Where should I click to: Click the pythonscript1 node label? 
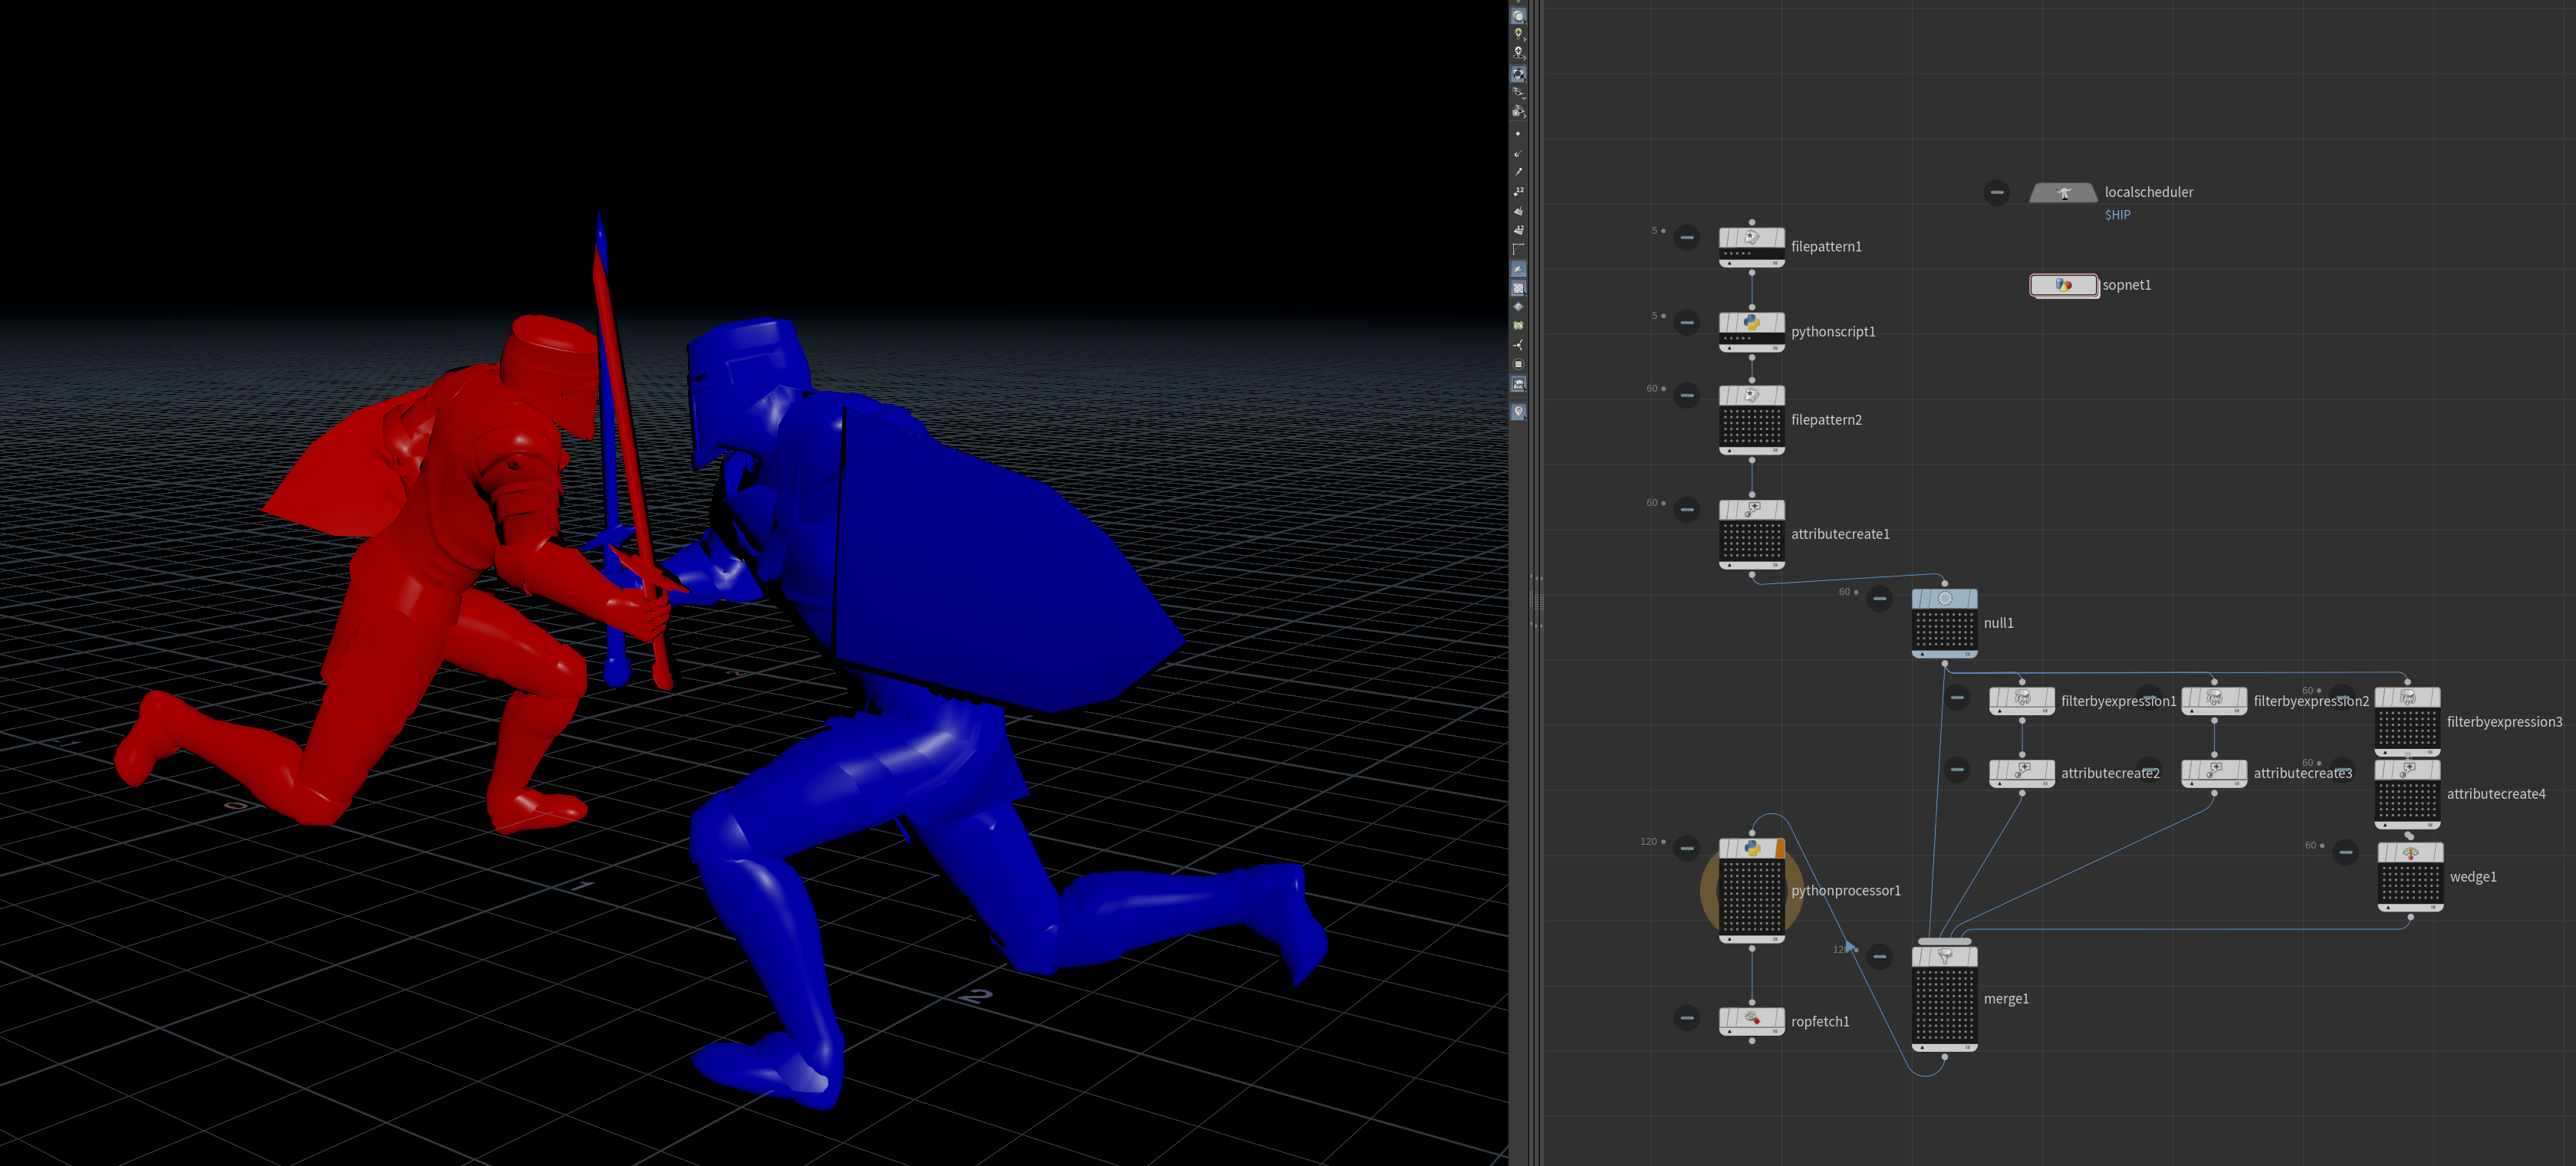pyautogui.click(x=1833, y=332)
